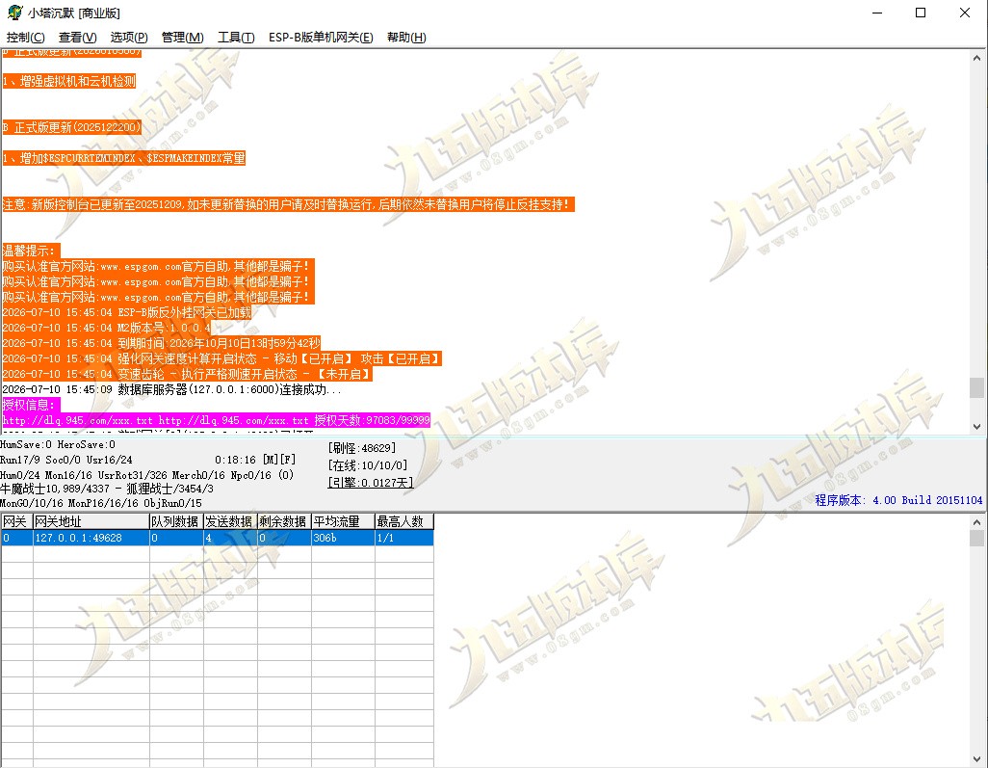The height and width of the screenshot is (768, 988).
Task: Open the 查看(V) menu
Action: point(77,38)
